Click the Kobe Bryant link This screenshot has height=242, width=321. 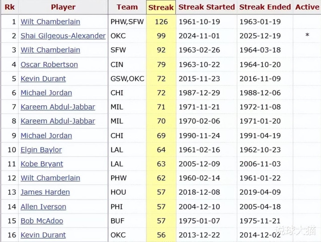(x=42, y=164)
